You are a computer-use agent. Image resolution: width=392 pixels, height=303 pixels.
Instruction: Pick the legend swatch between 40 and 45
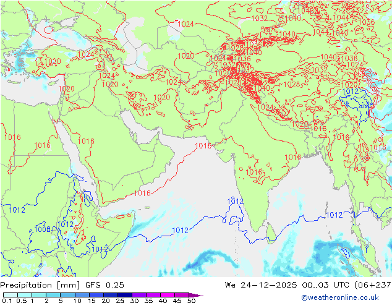[168, 295]
